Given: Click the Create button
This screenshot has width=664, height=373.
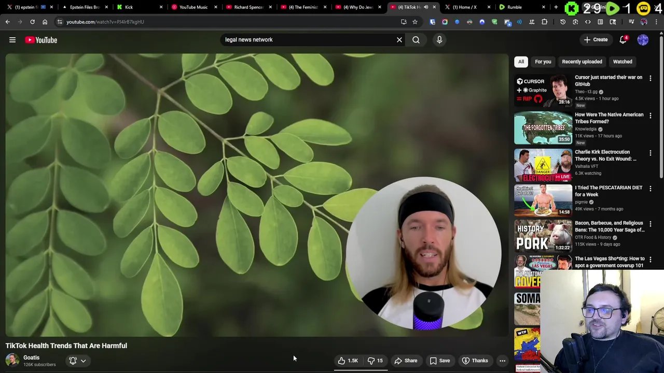Looking at the screenshot, I should pyautogui.click(x=596, y=40).
